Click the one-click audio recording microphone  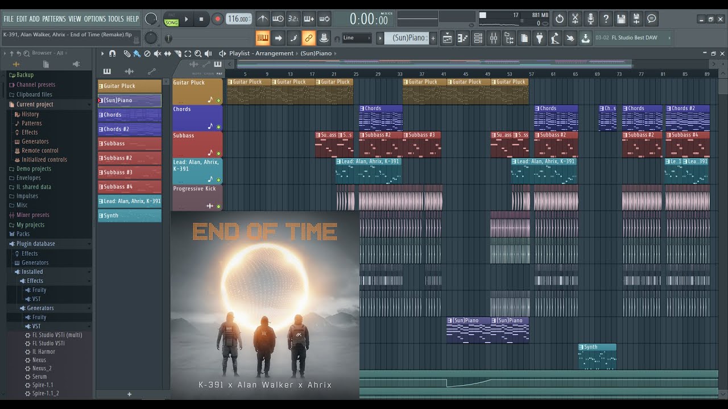[590, 19]
